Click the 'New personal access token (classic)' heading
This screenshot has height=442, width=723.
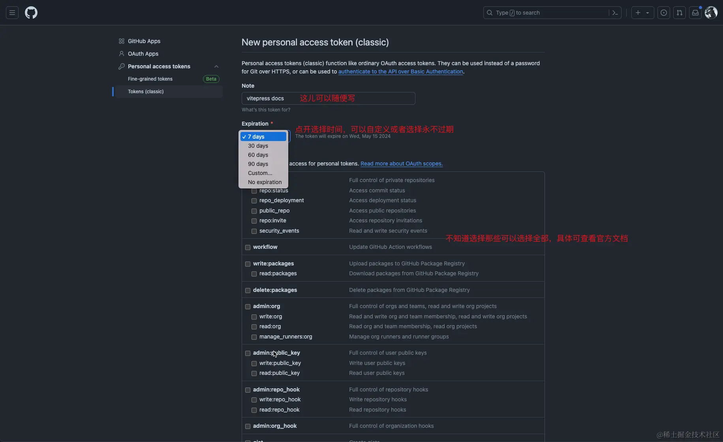pos(315,42)
